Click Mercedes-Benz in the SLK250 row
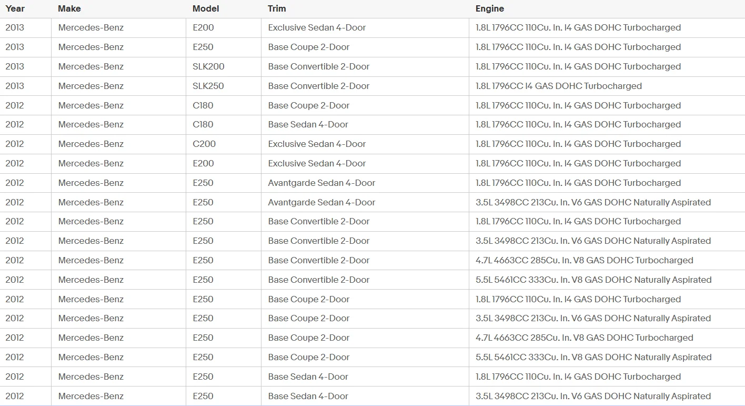The image size is (745, 406). click(91, 86)
